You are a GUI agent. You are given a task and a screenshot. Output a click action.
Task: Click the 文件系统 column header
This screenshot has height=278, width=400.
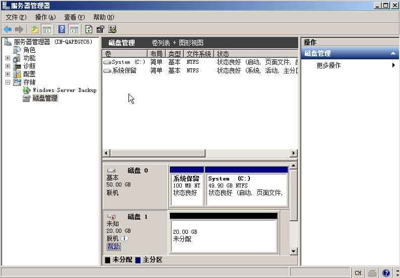pyautogui.click(x=198, y=54)
